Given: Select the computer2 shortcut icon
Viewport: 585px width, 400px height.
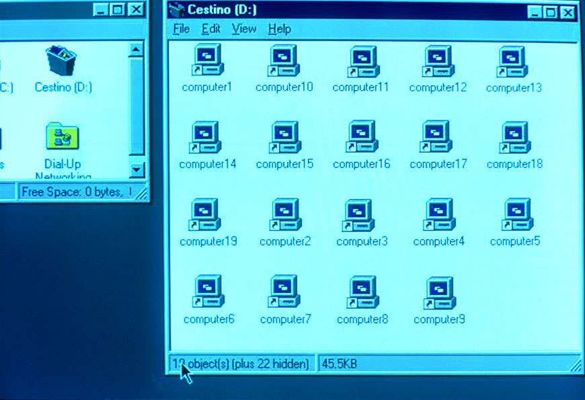Looking at the screenshot, I should 285,214.
